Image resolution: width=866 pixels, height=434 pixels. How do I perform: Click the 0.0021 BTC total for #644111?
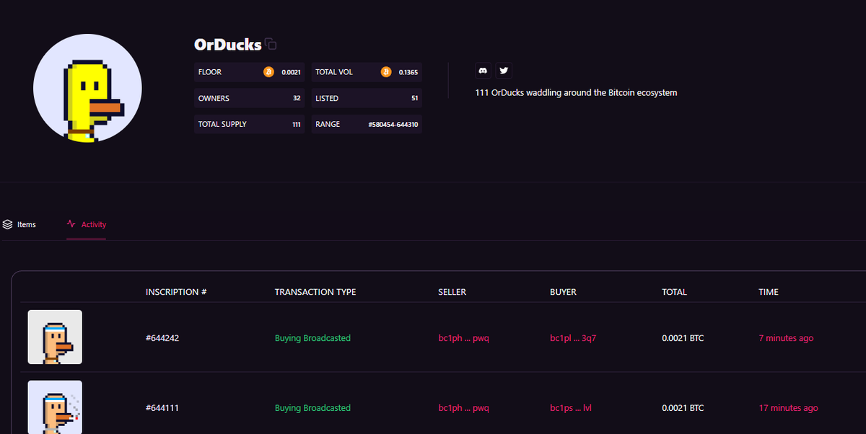click(x=683, y=408)
